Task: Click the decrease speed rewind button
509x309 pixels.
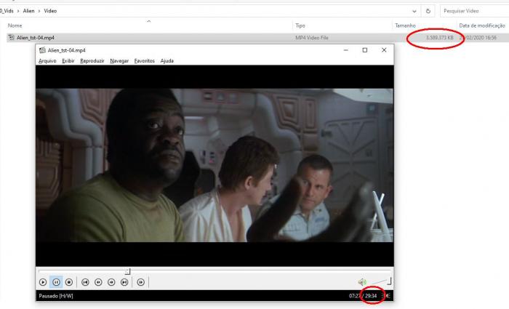Action: coord(98,282)
